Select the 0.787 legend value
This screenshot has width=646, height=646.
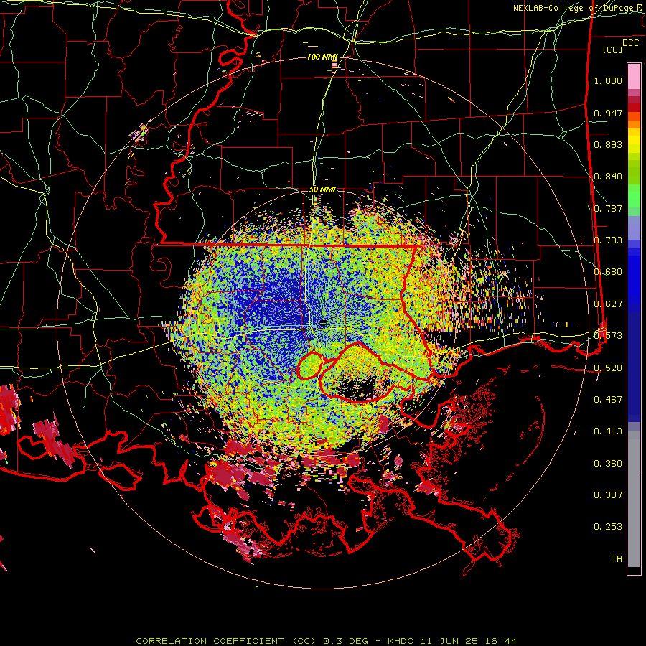click(x=608, y=208)
